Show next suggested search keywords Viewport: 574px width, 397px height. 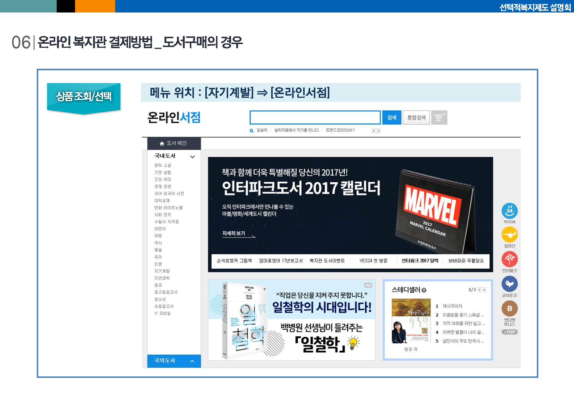click(378, 131)
